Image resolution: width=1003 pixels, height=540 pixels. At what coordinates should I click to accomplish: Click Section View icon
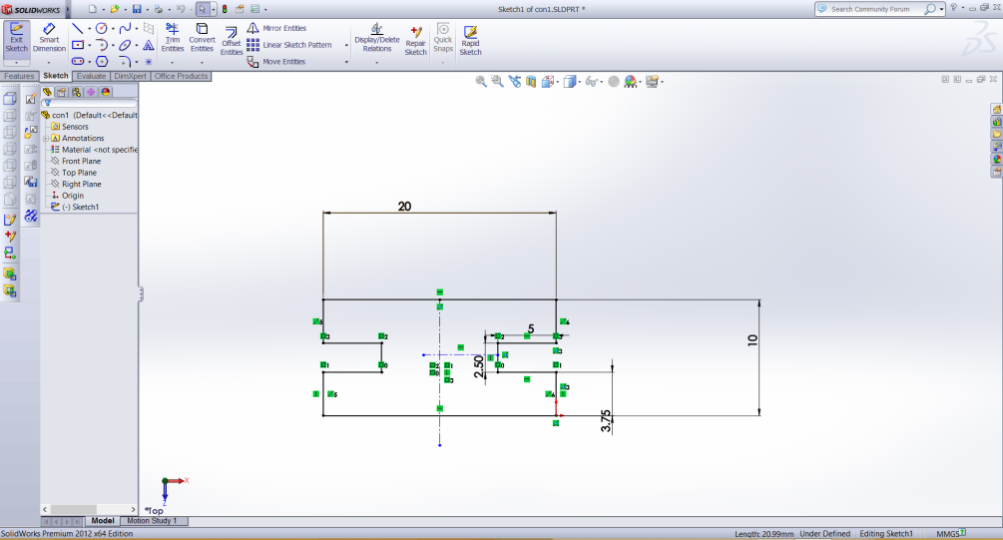(530, 81)
